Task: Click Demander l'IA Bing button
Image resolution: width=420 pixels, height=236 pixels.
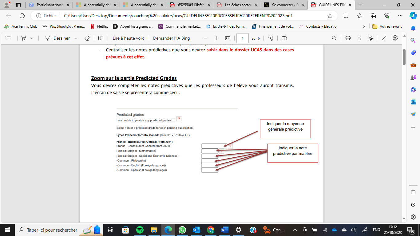Action: pos(171,38)
